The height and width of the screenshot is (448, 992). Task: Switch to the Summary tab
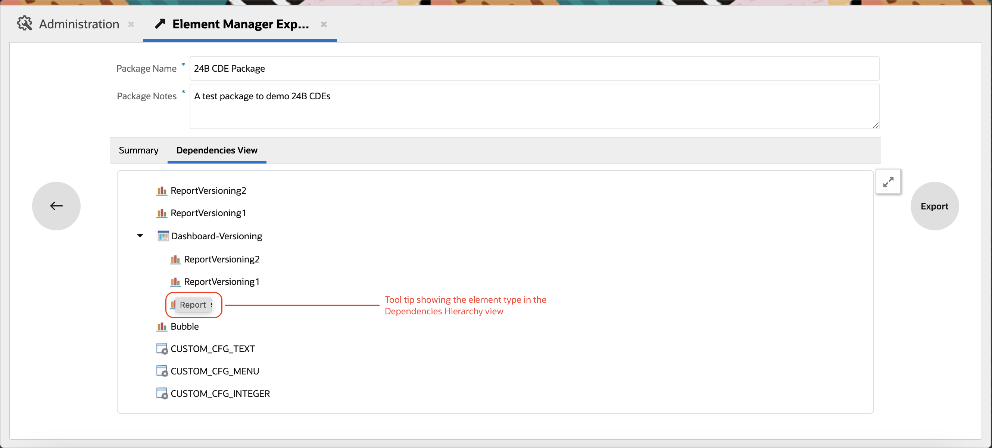click(138, 150)
